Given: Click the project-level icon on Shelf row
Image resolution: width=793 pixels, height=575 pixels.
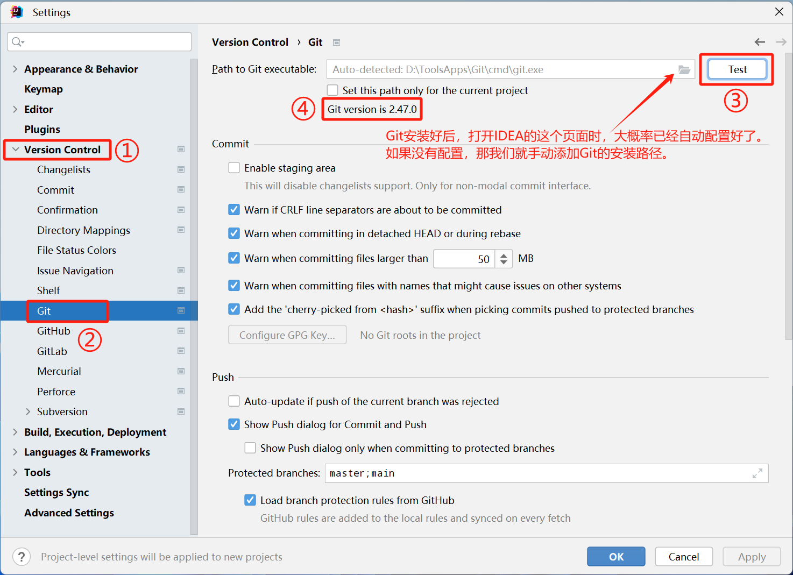Looking at the screenshot, I should point(181,290).
